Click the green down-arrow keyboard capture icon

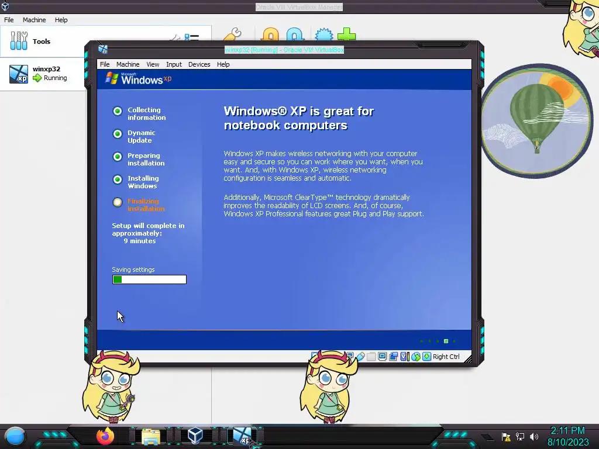(426, 357)
